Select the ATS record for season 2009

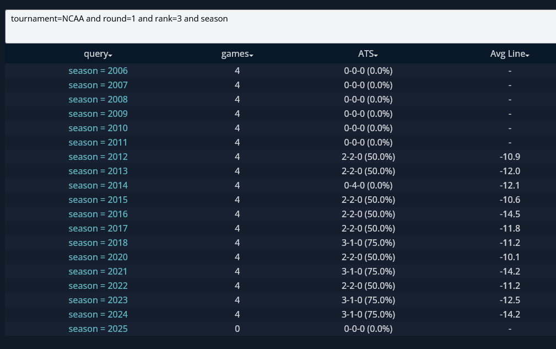[368, 114]
